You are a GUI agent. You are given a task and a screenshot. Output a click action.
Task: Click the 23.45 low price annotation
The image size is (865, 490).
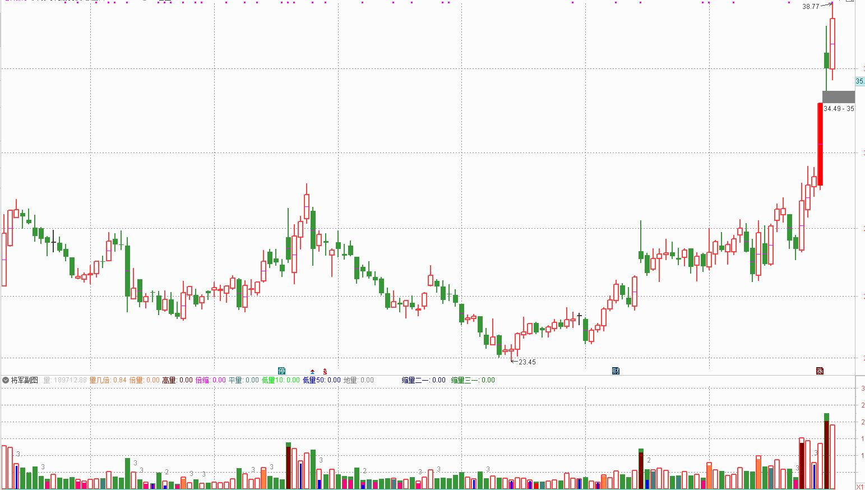coord(527,362)
